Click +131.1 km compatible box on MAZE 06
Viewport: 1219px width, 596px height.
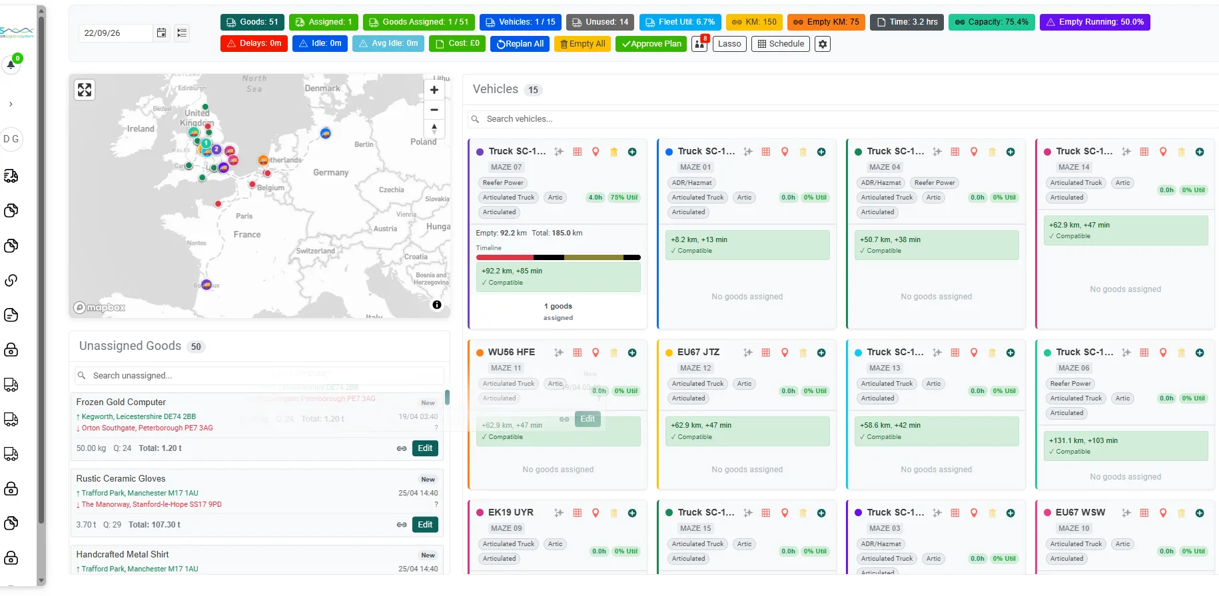1126,446
